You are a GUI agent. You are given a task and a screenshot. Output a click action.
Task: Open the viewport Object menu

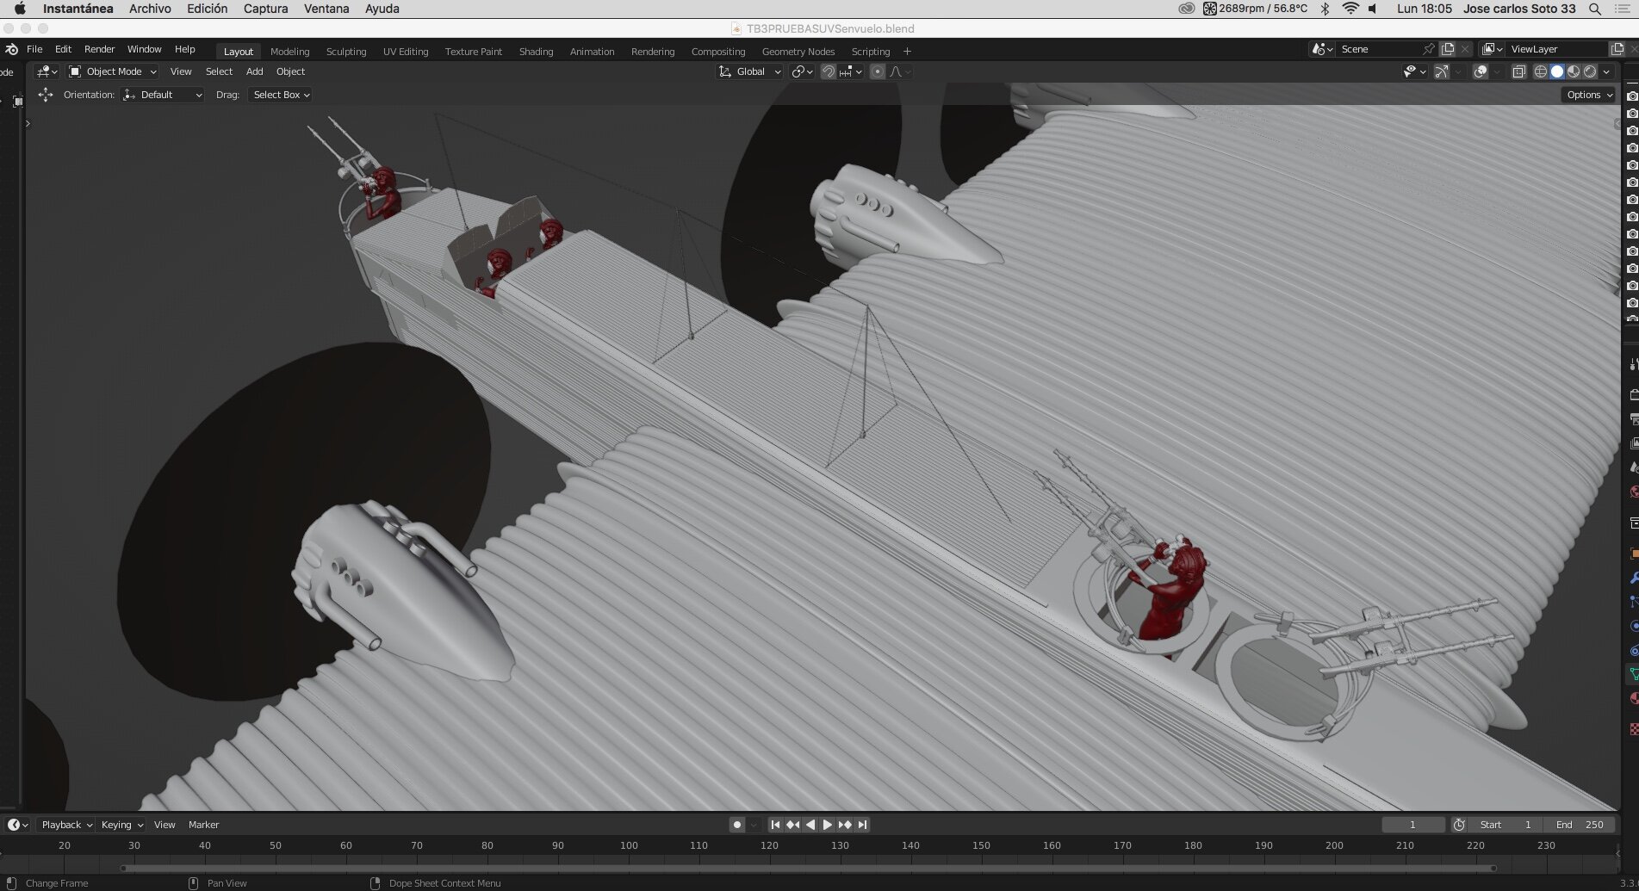[x=290, y=71]
